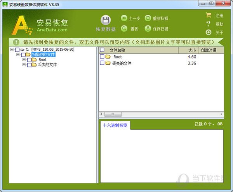Viewport: 233px width, 192px height.
Task: Click the 3.3G size cell
Action: pyautogui.click(x=192, y=63)
